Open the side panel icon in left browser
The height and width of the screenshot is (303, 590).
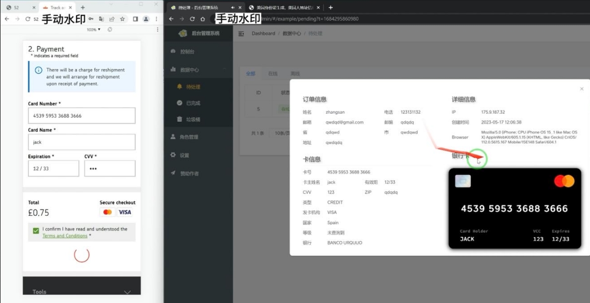coord(136,19)
